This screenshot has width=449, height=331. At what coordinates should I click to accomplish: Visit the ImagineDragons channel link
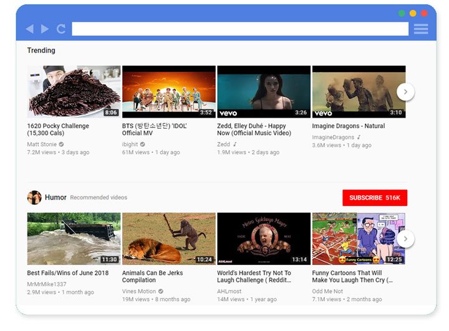[x=333, y=137]
